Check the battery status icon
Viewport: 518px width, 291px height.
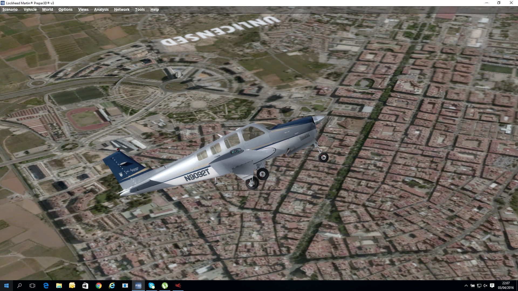point(473,286)
